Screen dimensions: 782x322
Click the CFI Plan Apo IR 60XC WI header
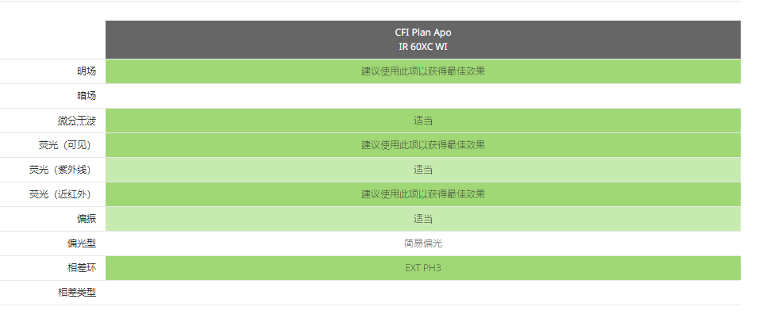tap(422, 40)
